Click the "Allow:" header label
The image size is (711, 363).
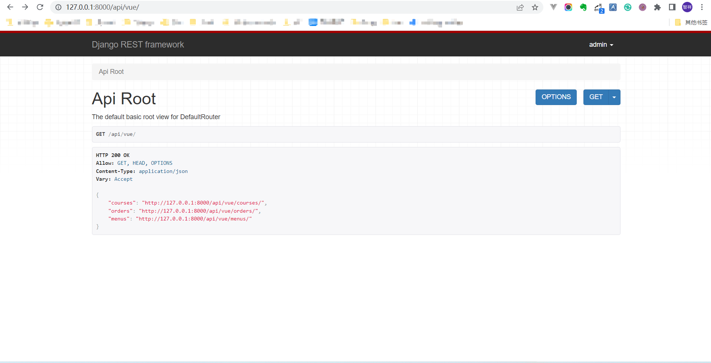click(x=105, y=163)
